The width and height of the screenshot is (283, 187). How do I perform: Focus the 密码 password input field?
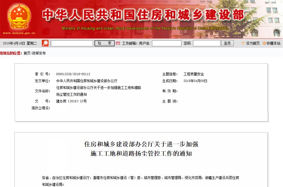tap(207, 43)
